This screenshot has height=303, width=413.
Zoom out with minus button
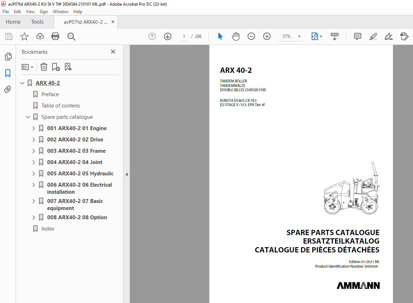(x=251, y=36)
